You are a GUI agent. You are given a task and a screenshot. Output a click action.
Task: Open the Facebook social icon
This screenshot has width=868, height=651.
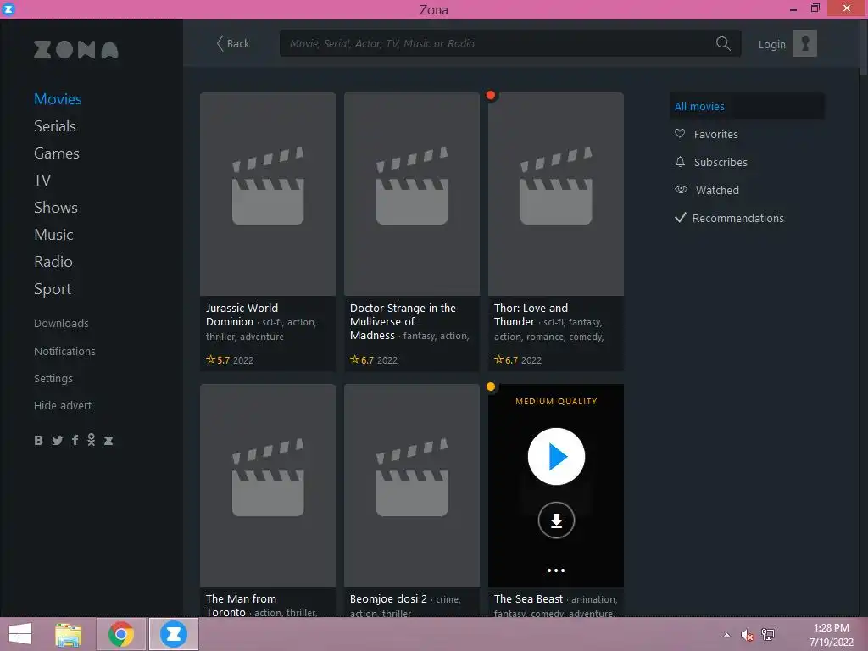pos(75,440)
